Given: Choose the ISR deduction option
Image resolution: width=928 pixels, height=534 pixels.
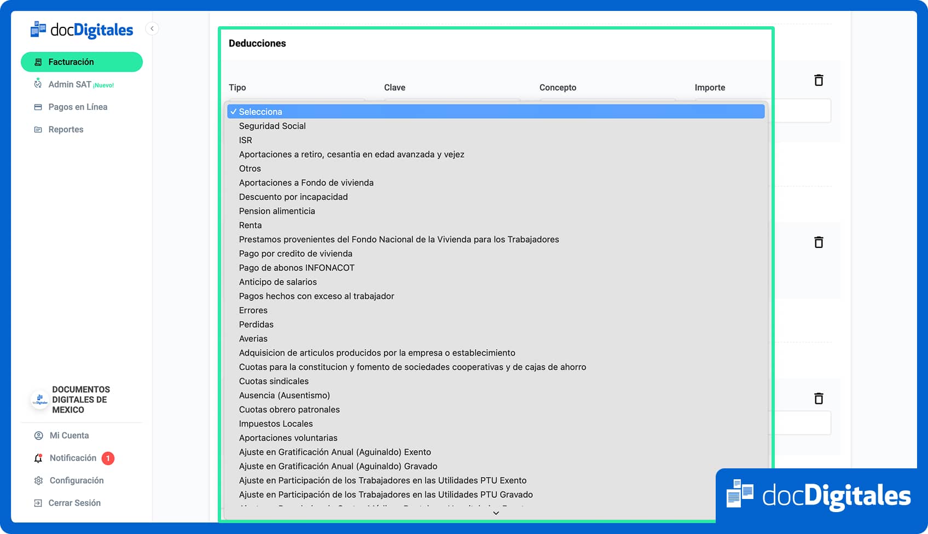Looking at the screenshot, I should pos(496,140).
